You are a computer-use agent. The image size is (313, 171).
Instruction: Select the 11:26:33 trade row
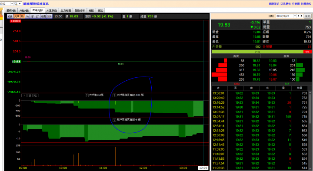260,168
